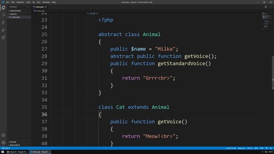Click the <?php opening tag on line 23
Screen dimensions: 274x154
[106, 20]
